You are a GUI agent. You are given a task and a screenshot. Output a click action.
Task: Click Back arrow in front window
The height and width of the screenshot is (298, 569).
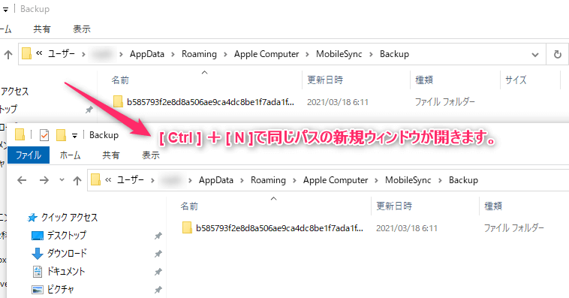click(x=22, y=180)
